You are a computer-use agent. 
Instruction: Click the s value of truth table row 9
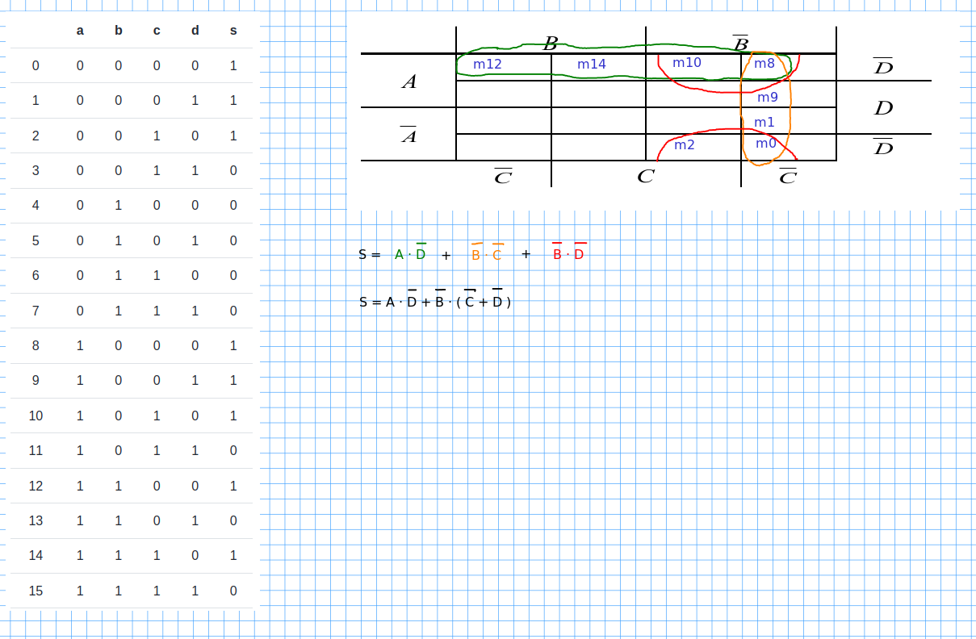click(233, 380)
